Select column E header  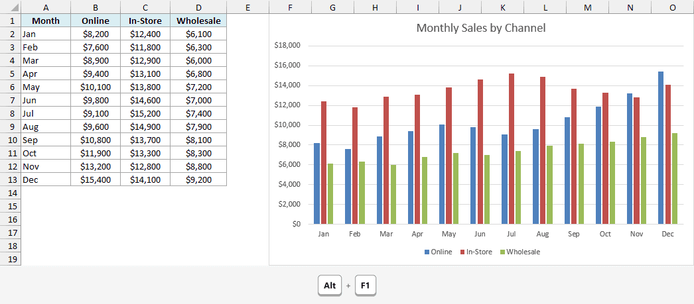tap(247, 7)
